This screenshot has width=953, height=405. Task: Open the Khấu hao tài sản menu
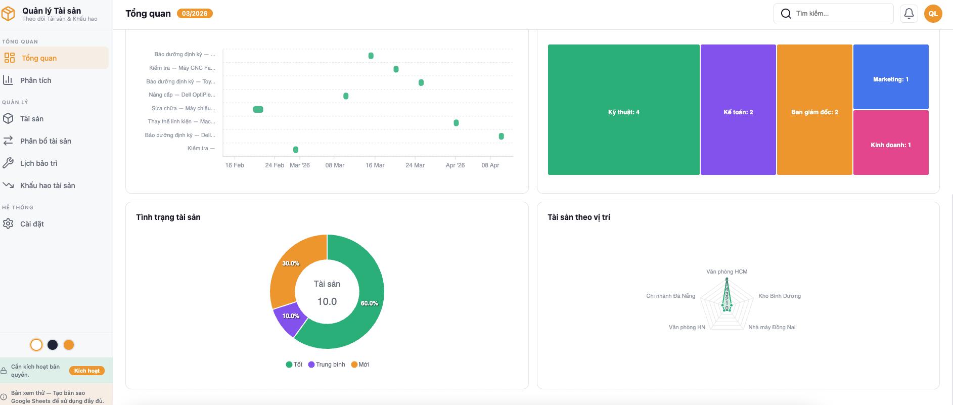(x=48, y=186)
